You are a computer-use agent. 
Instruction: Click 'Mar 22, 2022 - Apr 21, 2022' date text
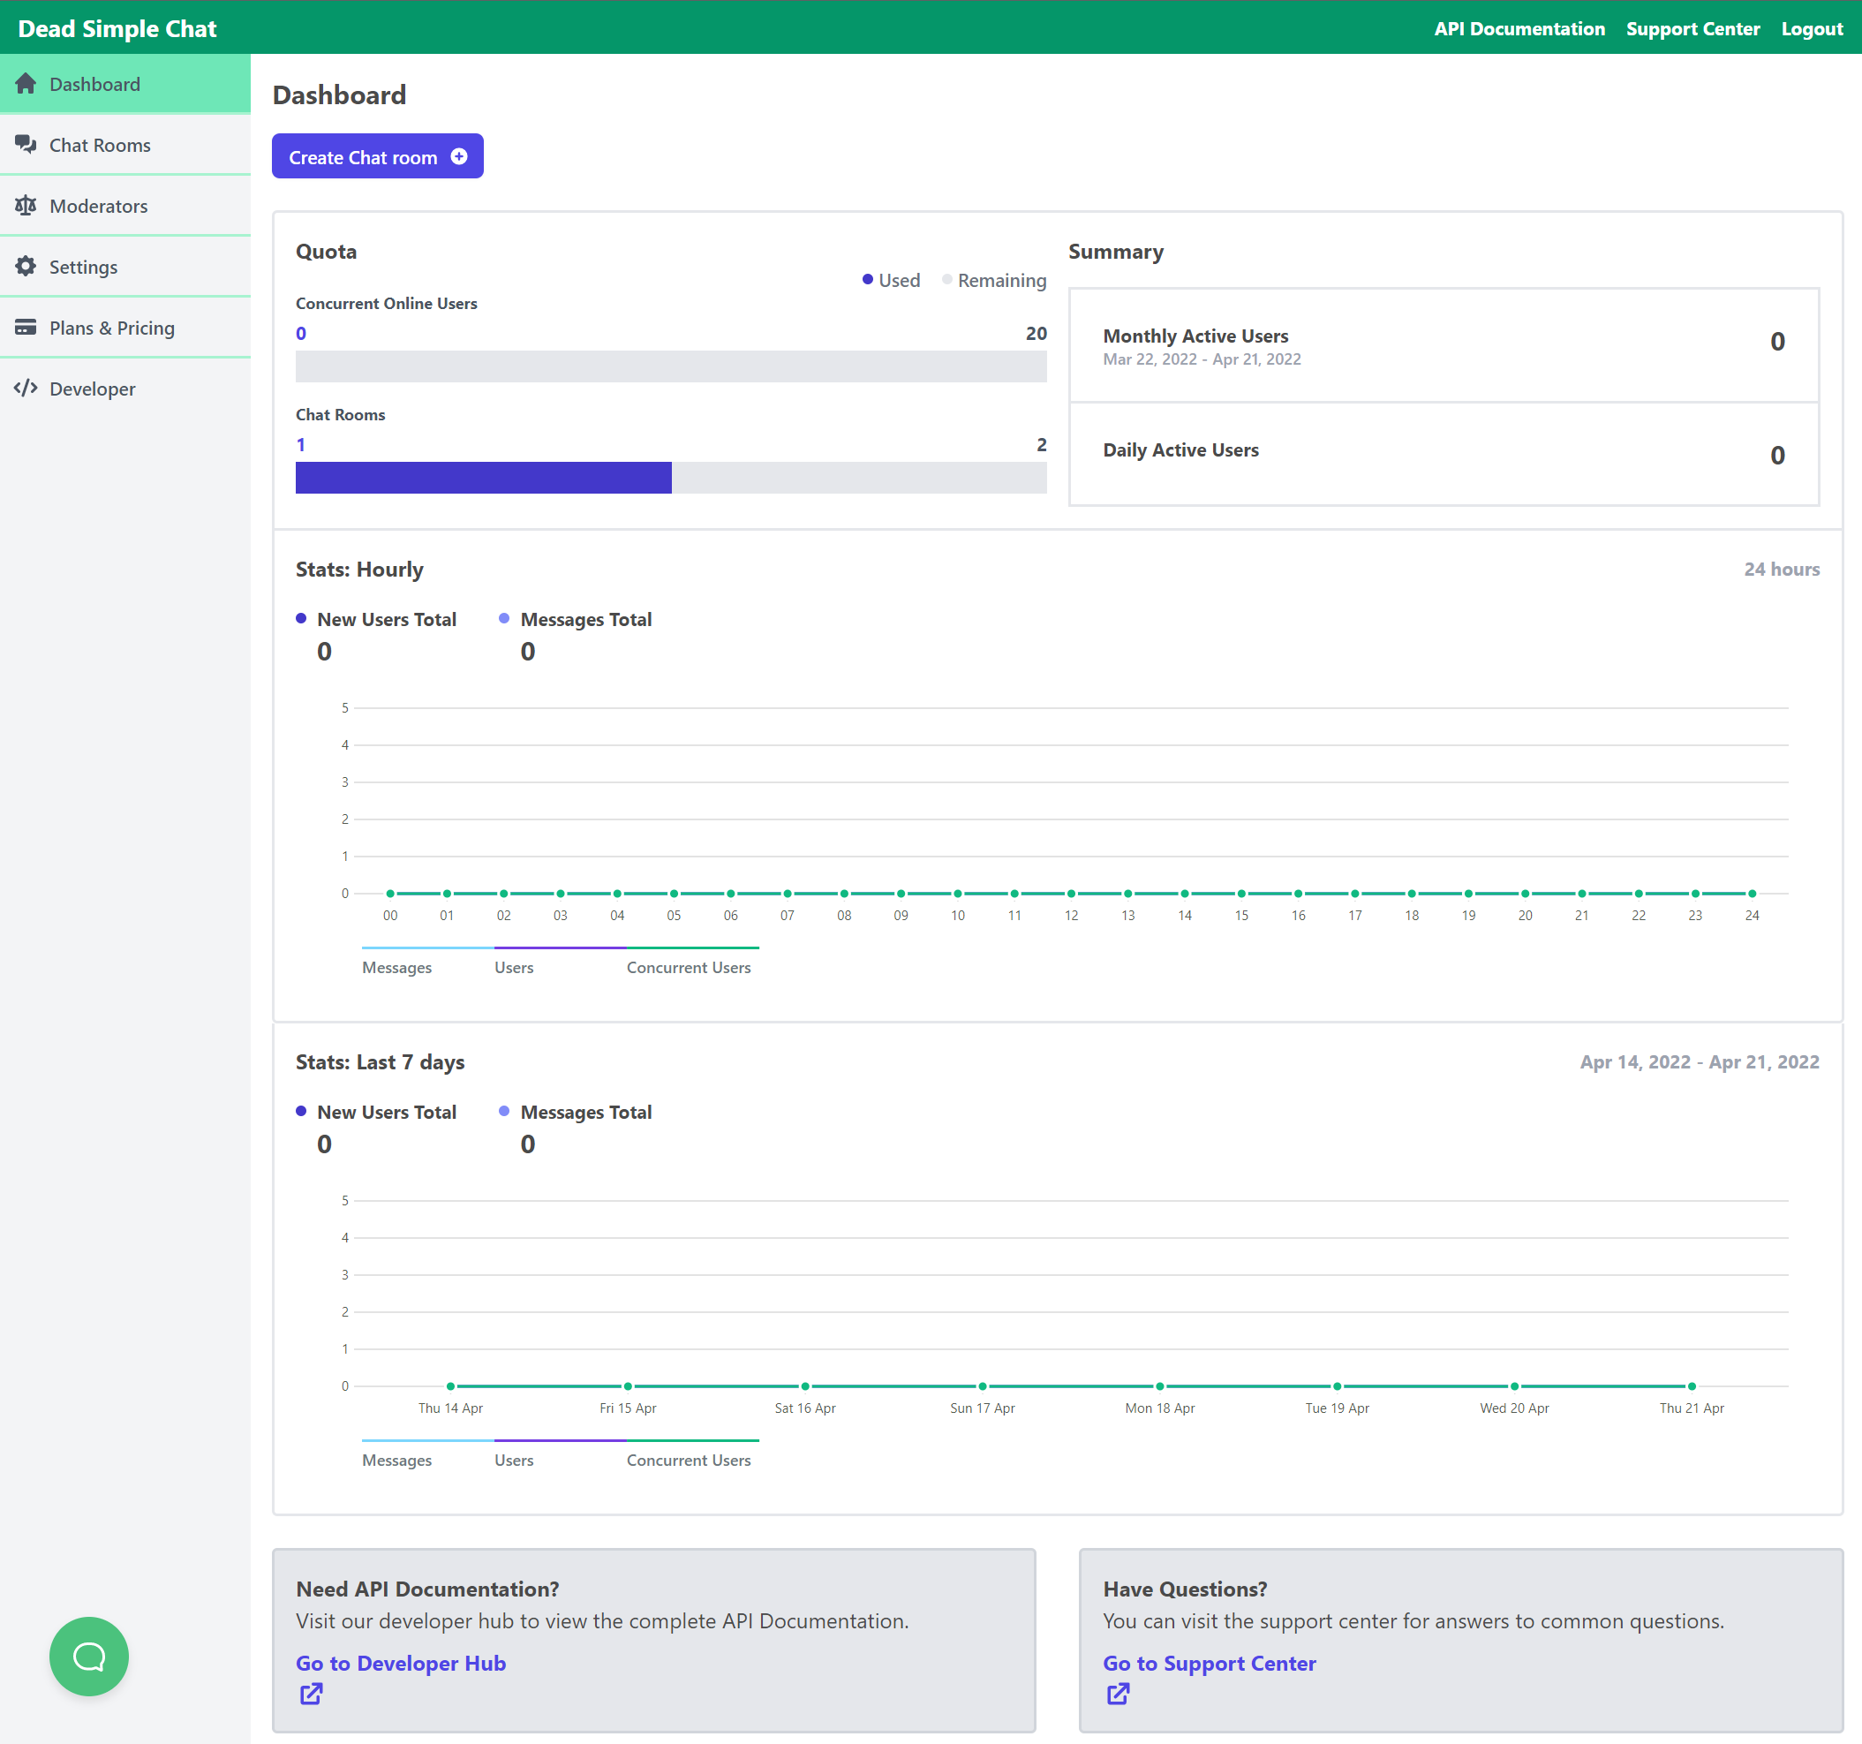(x=1202, y=359)
